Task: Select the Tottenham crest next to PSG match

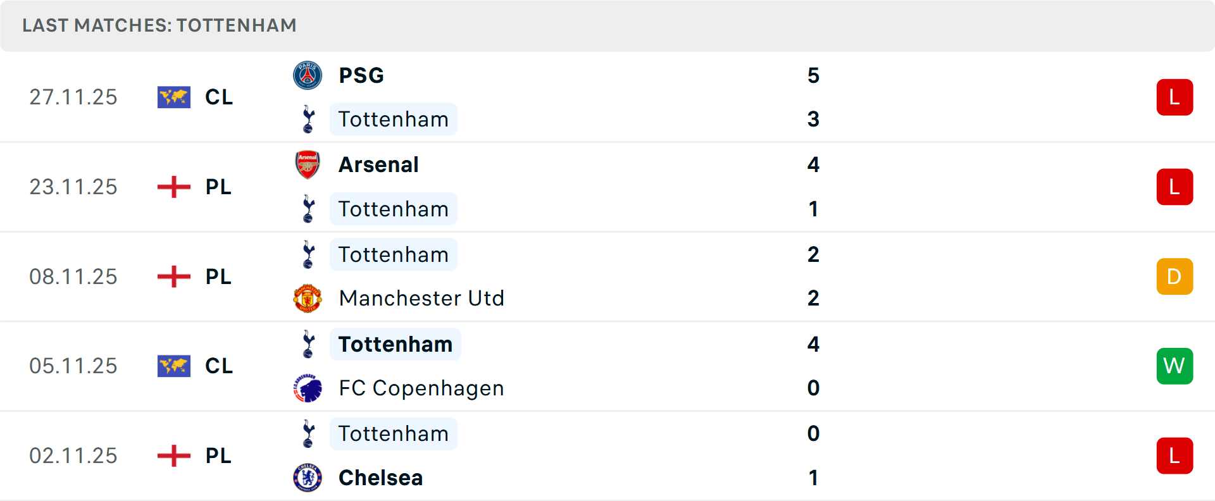Action: click(x=308, y=119)
